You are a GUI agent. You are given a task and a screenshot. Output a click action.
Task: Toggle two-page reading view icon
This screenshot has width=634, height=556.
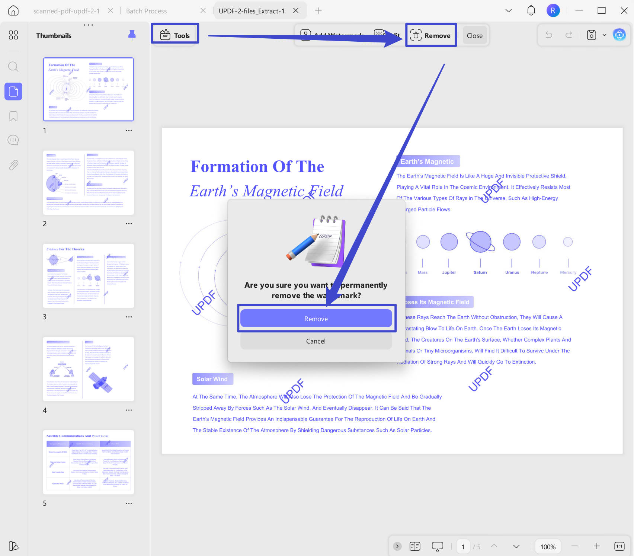point(415,546)
